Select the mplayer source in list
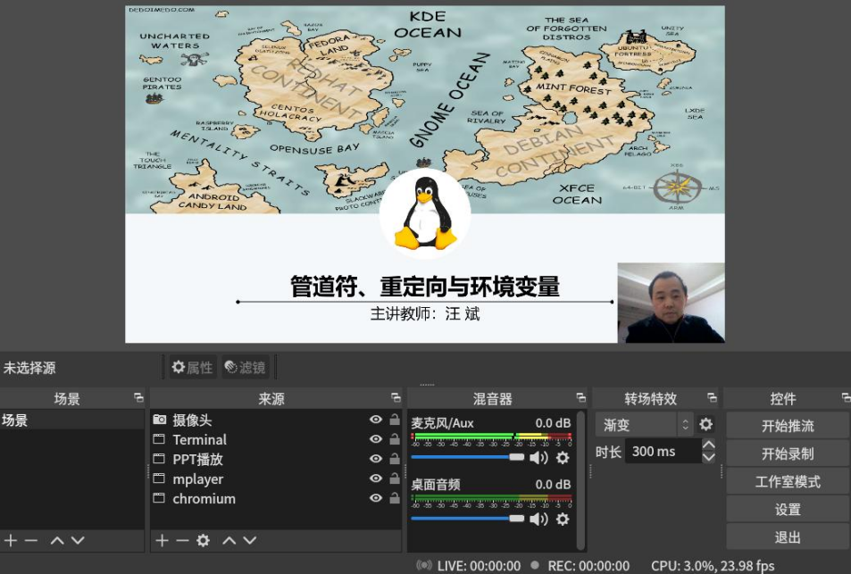851x574 pixels. (x=198, y=478)
